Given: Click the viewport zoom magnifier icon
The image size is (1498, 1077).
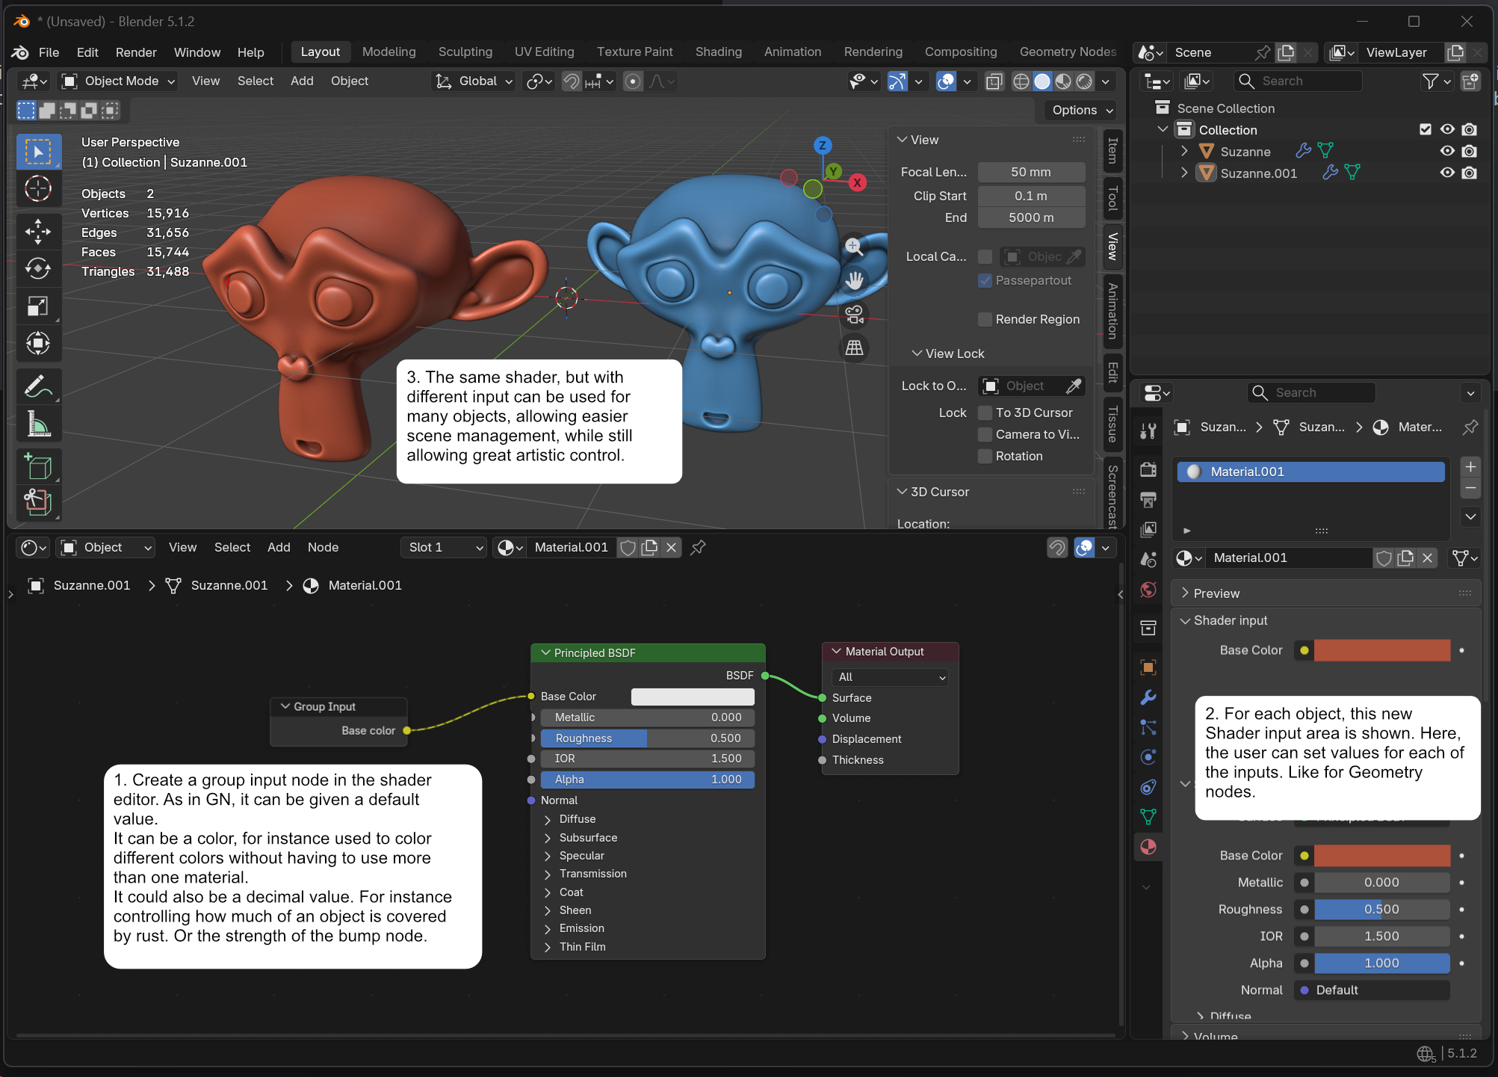Looking at the screenshot, I should point(854,247).
